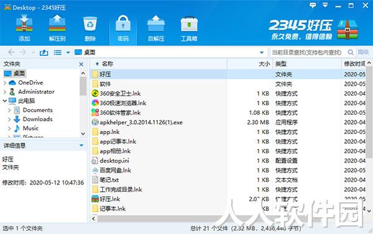This screenshot has height=234, width=373.
Task: Click the search magnifier icon
Action: coord(351,52)
